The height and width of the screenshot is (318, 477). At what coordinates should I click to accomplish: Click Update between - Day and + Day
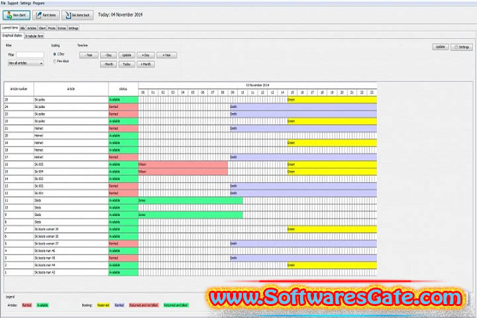(x=127, y=55)
